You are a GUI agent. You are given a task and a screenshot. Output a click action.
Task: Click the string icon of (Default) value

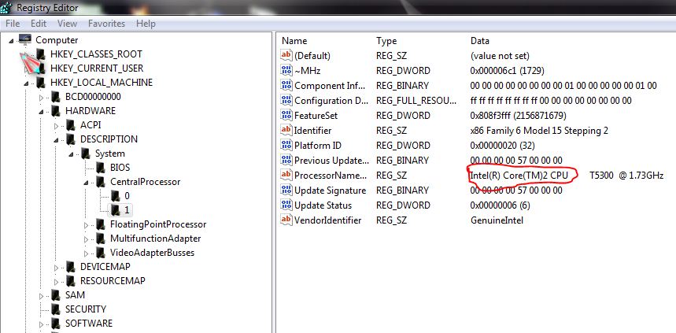click(x=286, y=55)
